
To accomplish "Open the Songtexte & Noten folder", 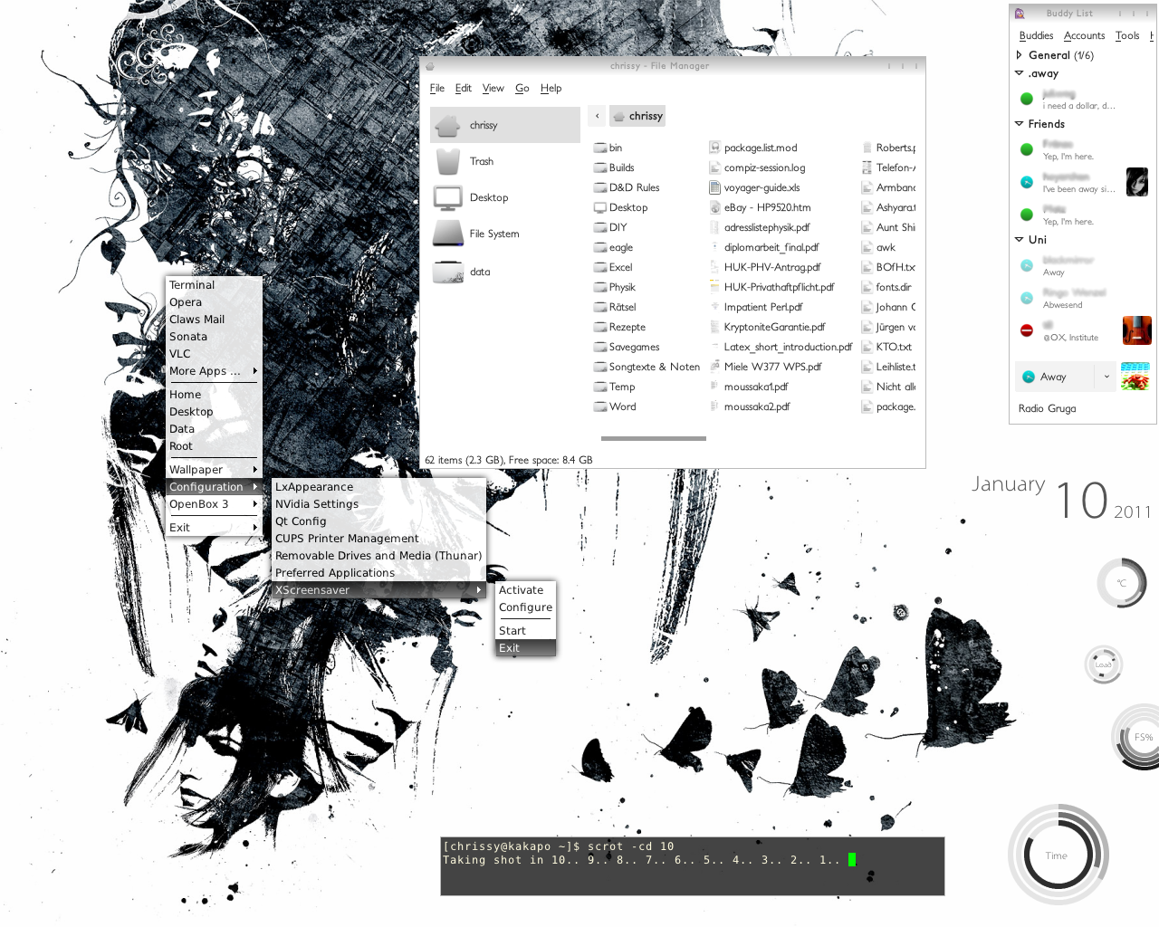I will tap(647, 367).
